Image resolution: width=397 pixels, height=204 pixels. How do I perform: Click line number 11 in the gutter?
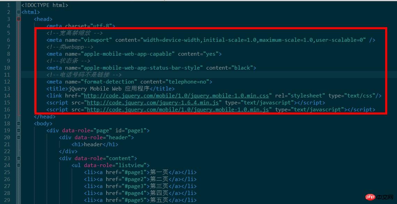pyautogui.click(x=7, y=74)
